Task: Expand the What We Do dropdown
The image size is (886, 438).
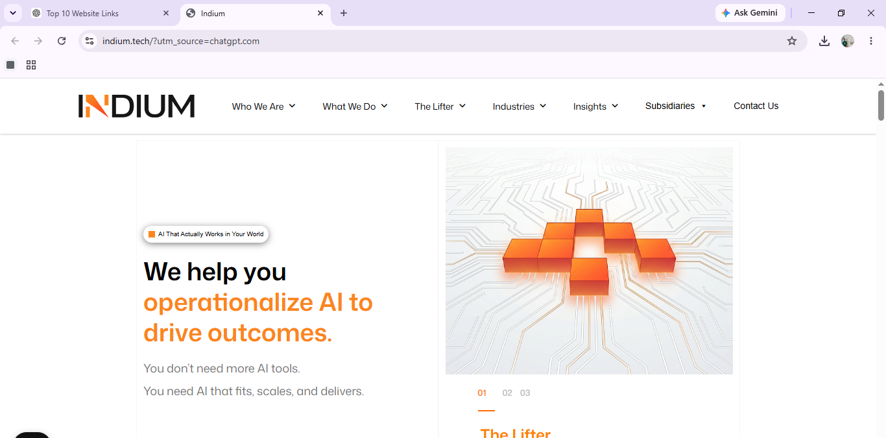Action: click(x=355, y=106)
